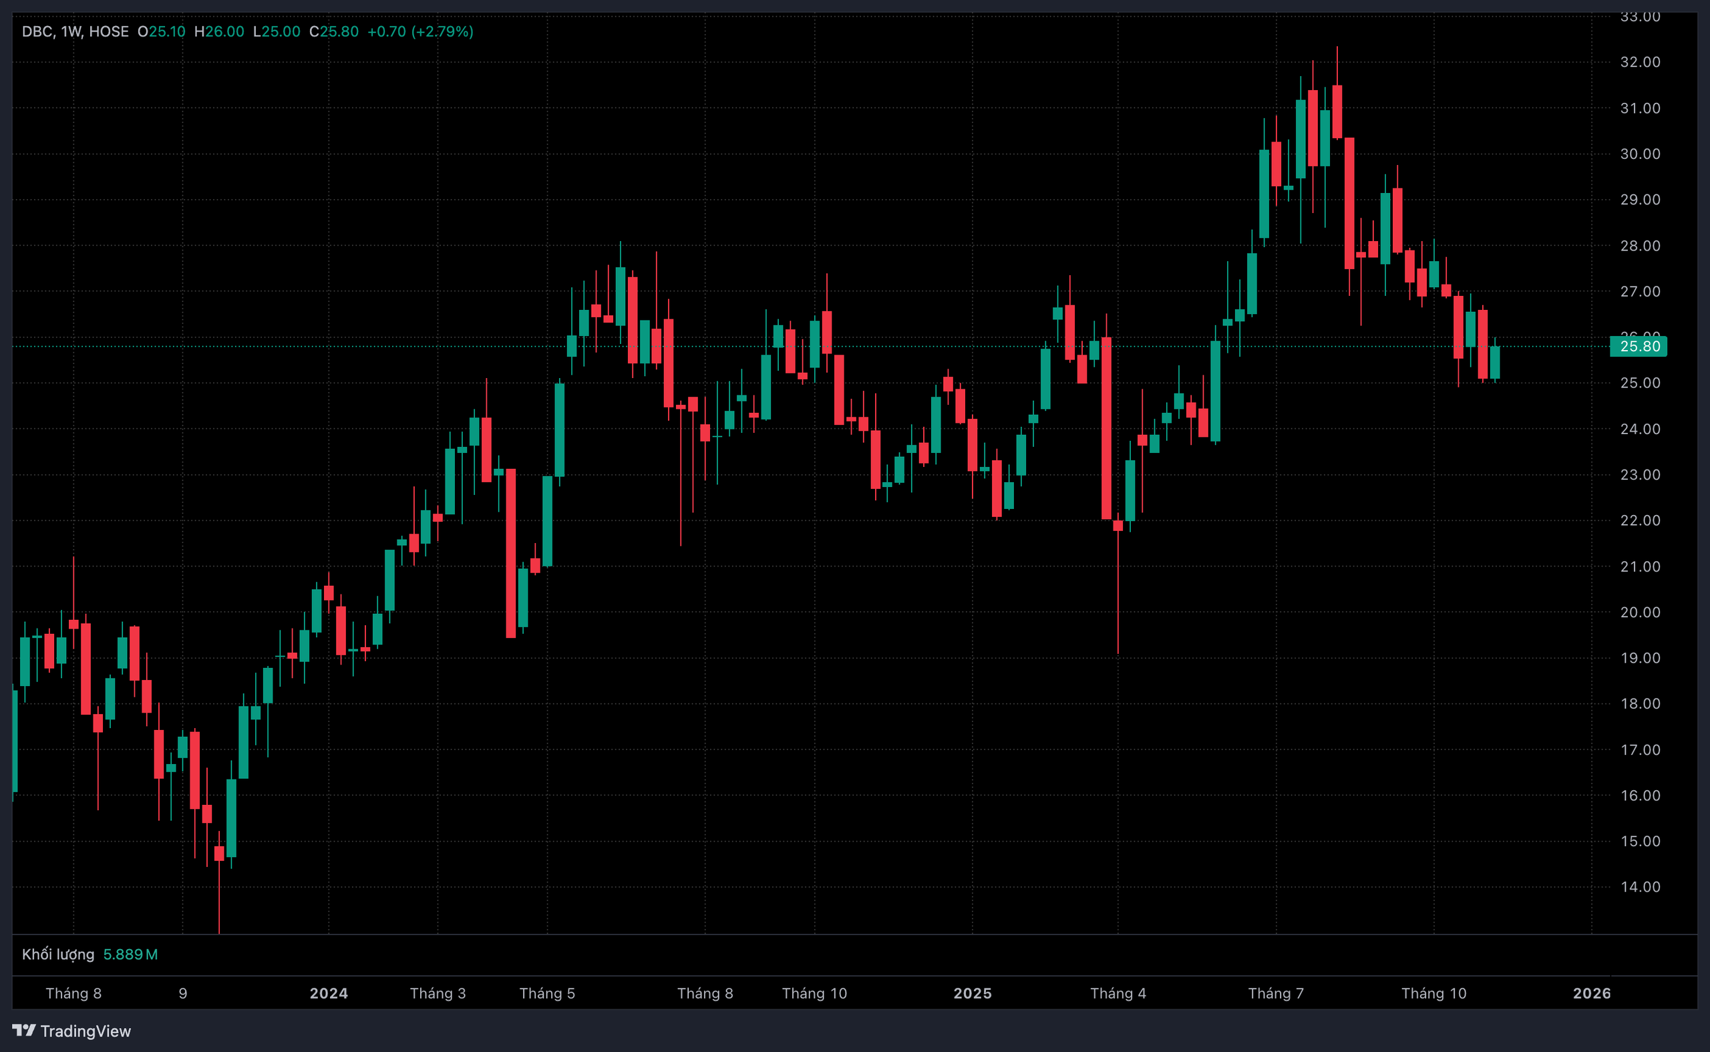Screen dimensions: 1710x1052
Task: Click the Tháng 7 time axis label
Action: [1275, 993]
